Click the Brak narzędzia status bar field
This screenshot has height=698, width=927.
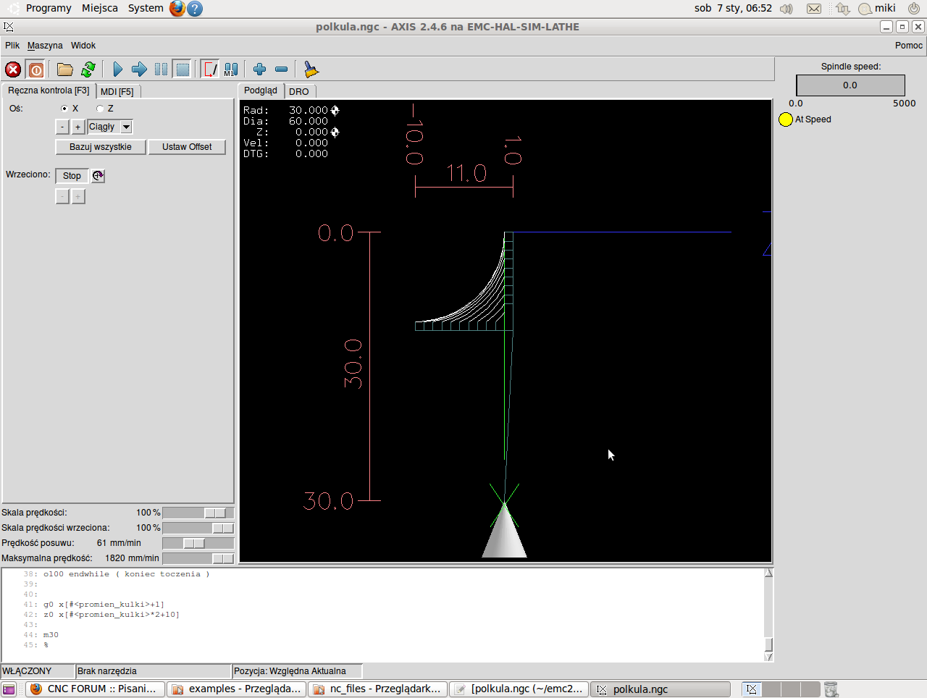[x=153, y=671]
